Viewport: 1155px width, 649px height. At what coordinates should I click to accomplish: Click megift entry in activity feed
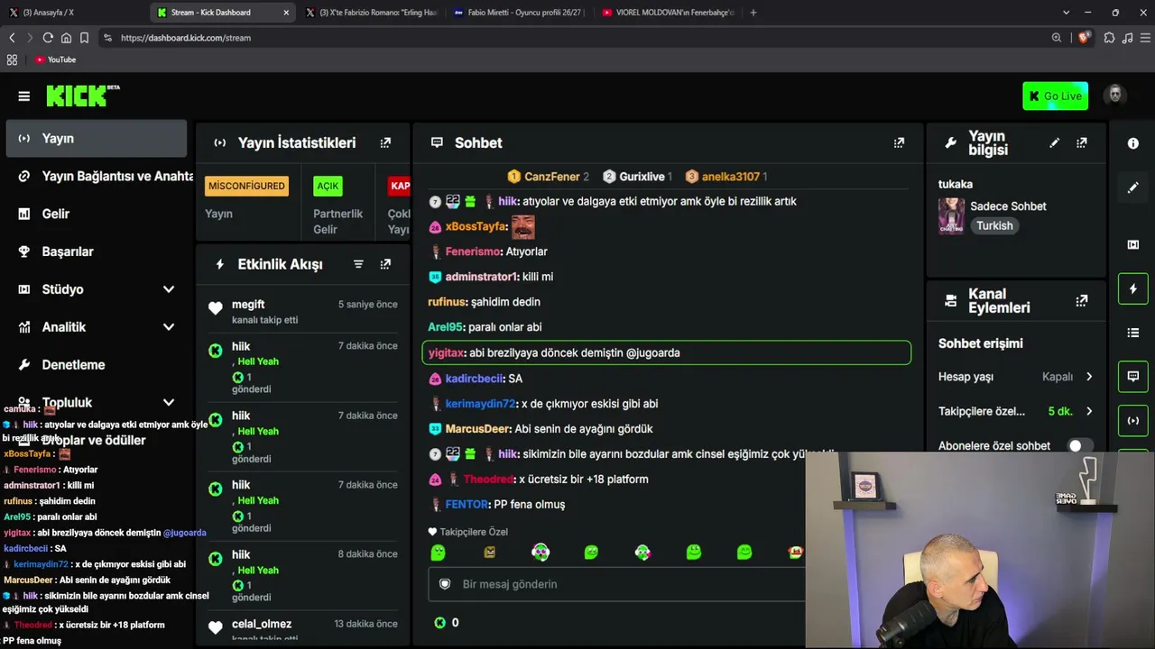click(x=302, y=312)
